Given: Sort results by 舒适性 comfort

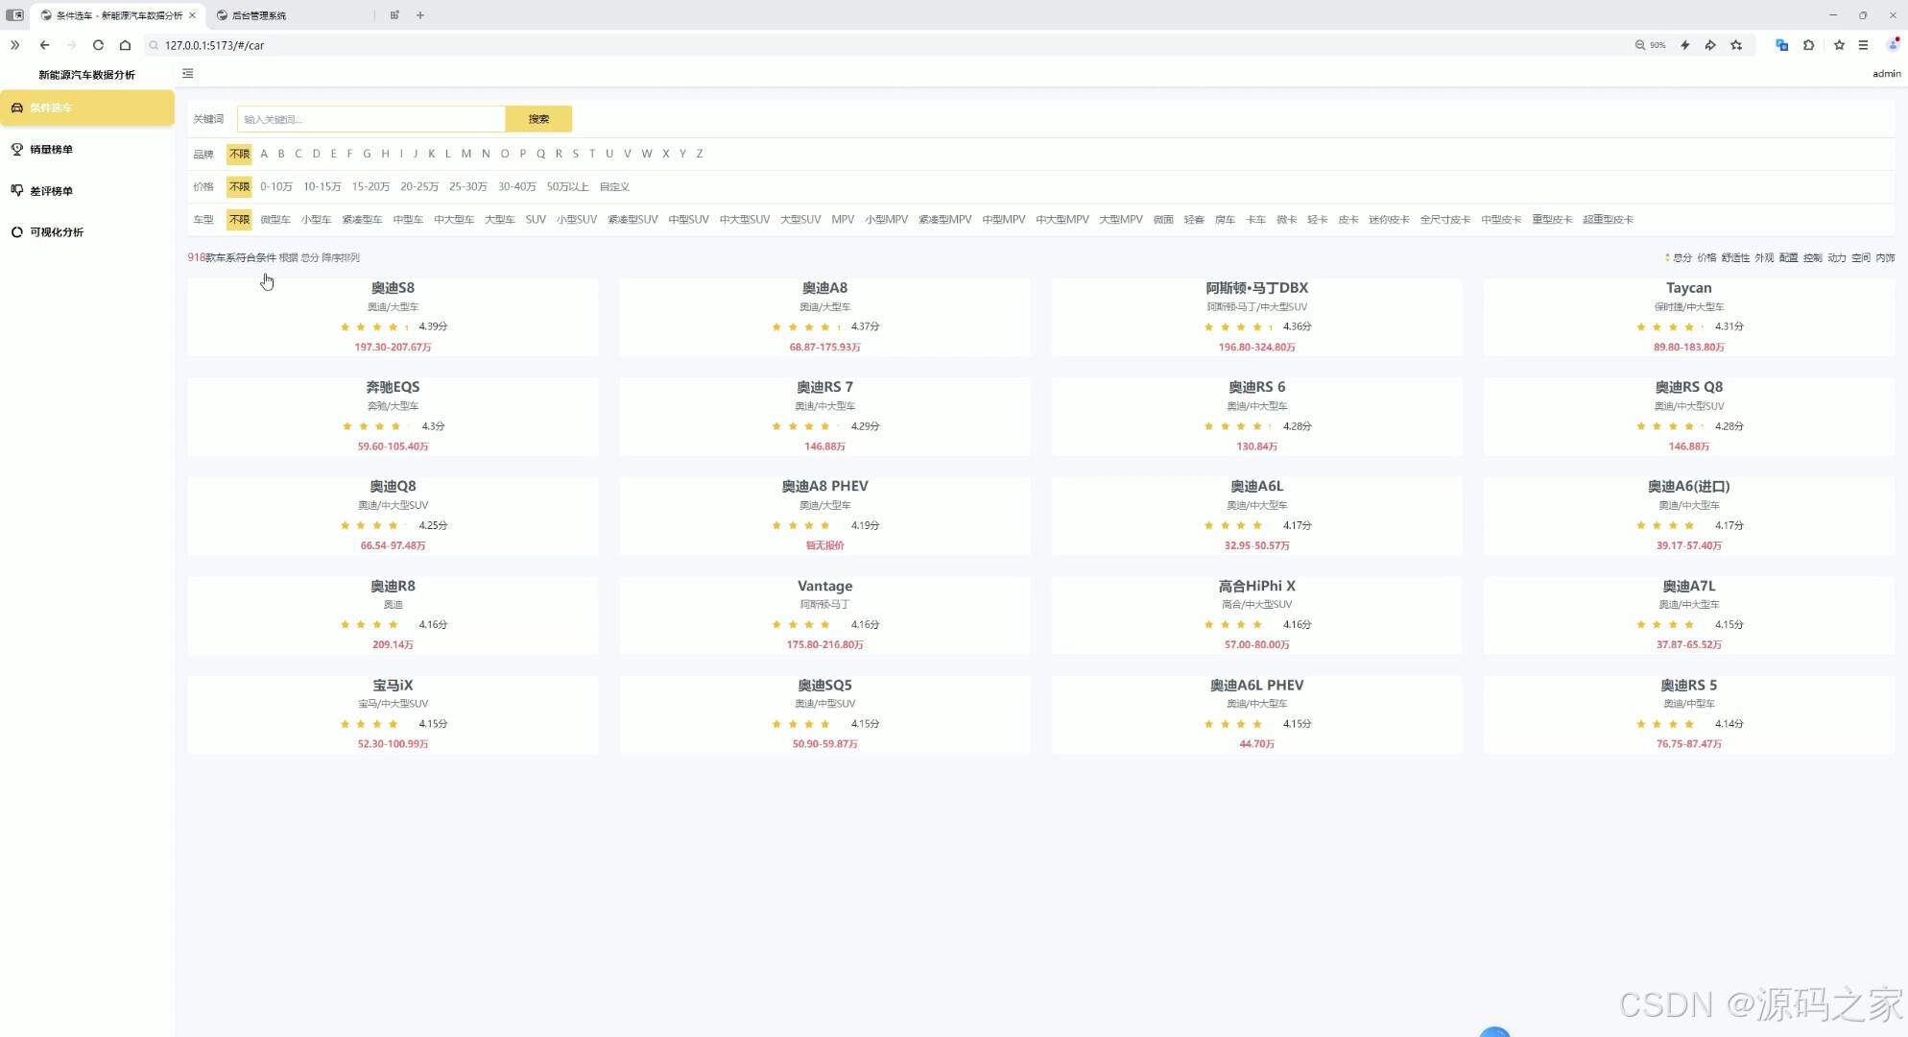Looking at the screenshot, I should click(1735, 257).
